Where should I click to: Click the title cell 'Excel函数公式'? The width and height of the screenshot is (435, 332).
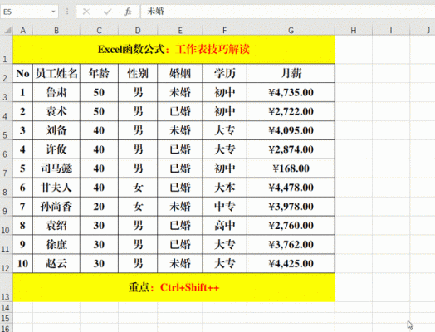[174, 49]
